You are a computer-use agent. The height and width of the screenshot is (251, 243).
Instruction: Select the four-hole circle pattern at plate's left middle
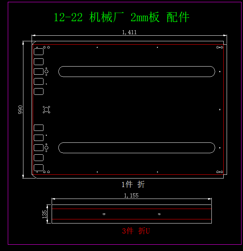click(46, 109)
